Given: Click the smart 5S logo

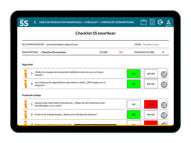Looking at the screenshot, I should tap(24, 23).
